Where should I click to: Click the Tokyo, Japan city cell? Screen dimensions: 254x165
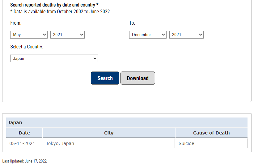(x=109, y=143)
